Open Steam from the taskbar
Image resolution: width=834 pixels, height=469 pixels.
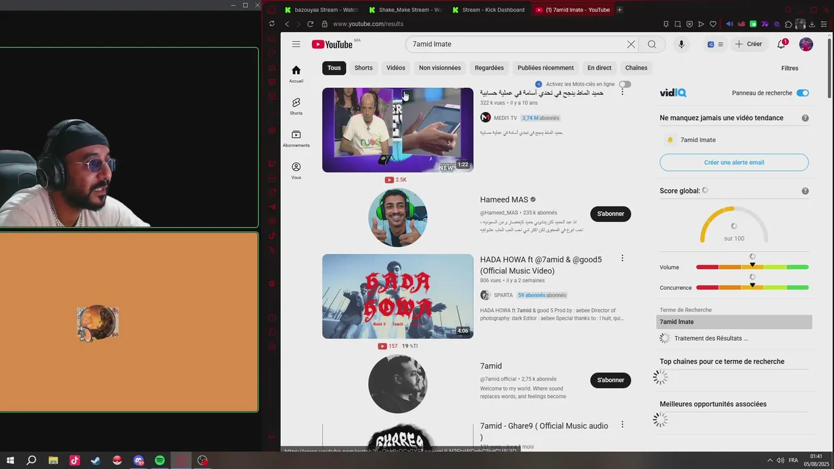(96, 461)
